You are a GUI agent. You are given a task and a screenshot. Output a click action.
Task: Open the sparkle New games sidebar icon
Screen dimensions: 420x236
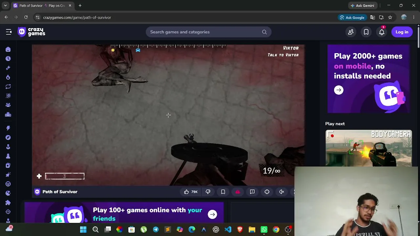click(8, 68)
